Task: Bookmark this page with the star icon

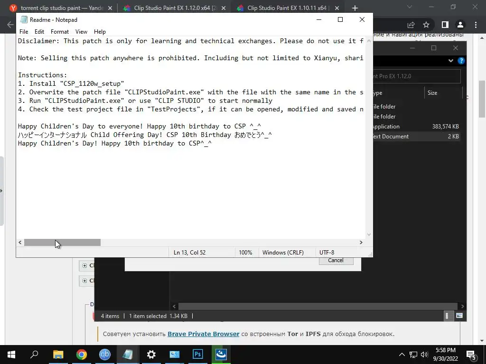Action: click(x=426, y=25)
